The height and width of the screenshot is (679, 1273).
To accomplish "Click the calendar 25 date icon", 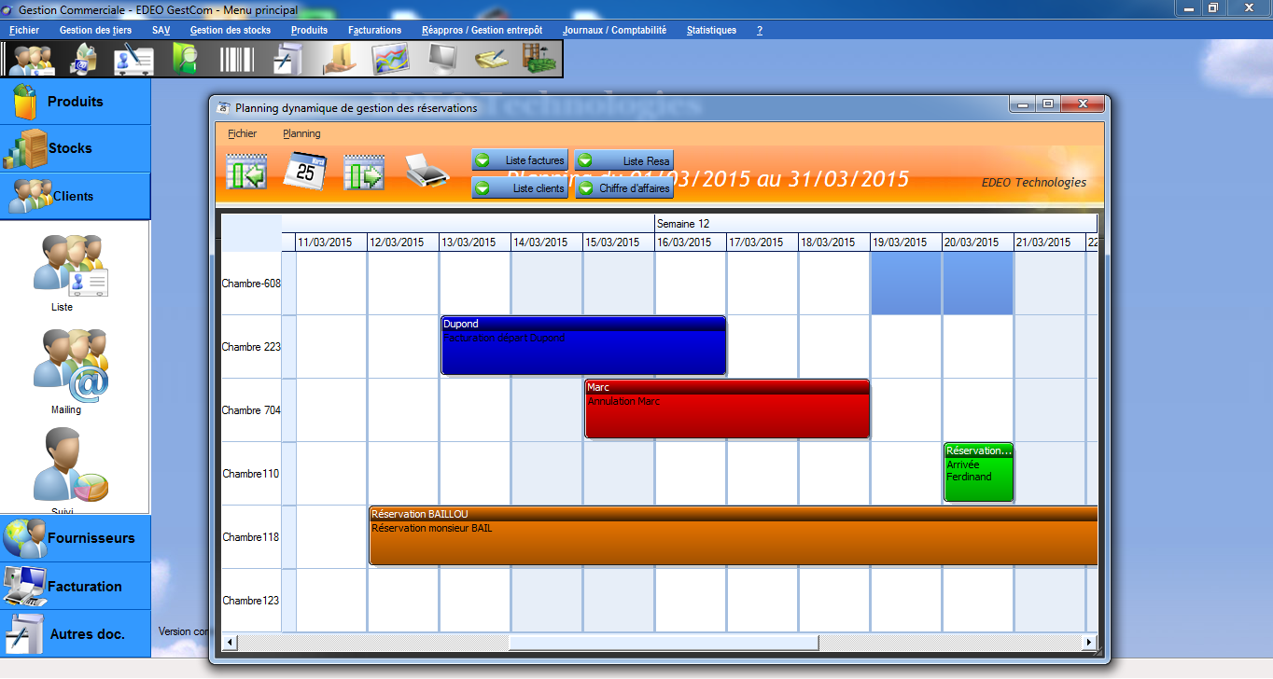I will [x=304, y=172].
